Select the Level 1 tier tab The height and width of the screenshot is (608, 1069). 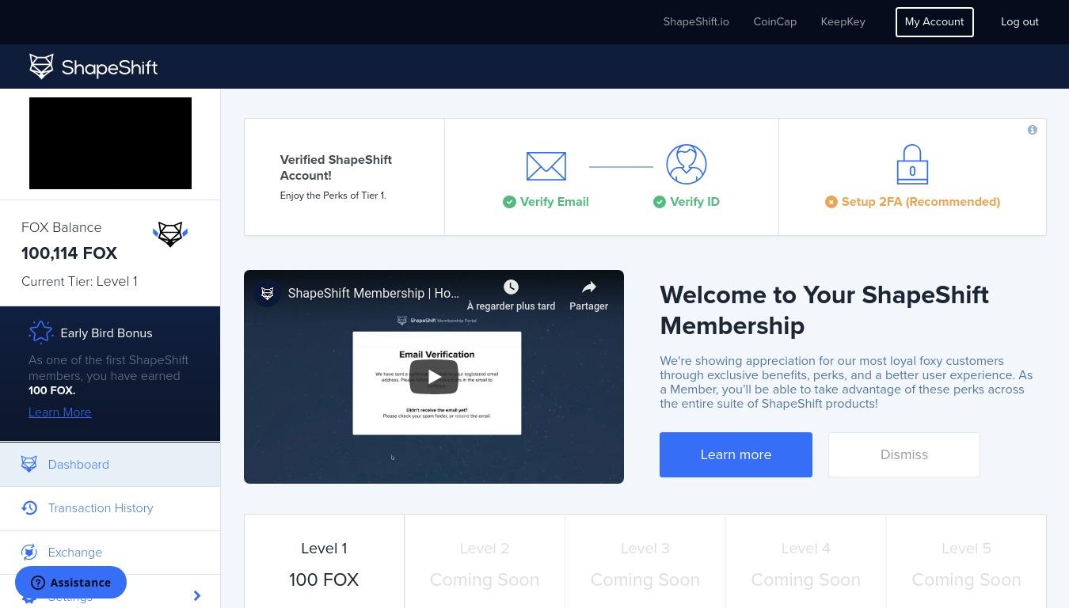pos(324,563)
